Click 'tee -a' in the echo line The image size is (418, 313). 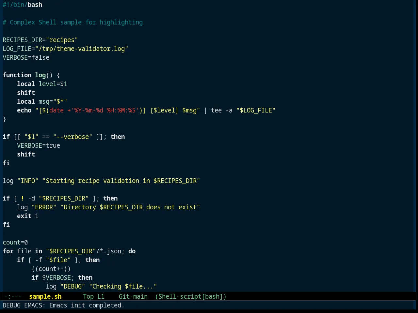pos(222,110)
